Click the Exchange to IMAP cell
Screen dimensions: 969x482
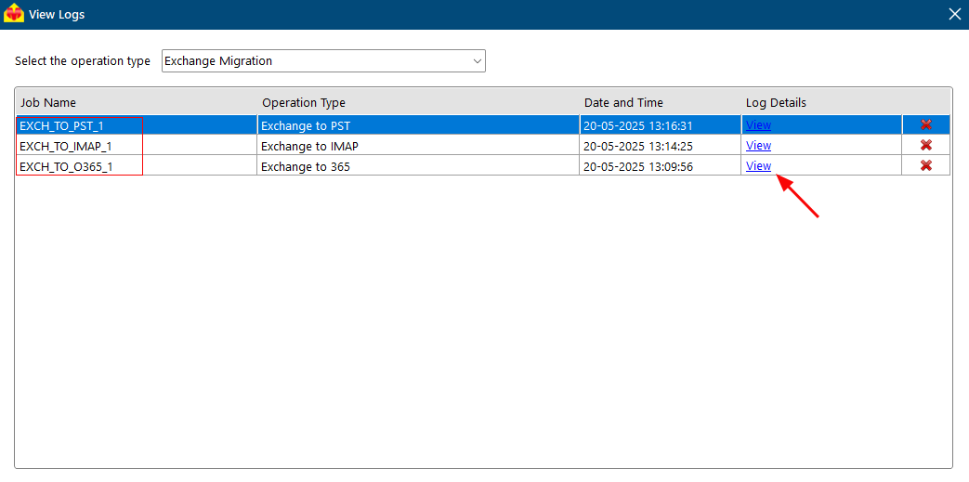418,146
